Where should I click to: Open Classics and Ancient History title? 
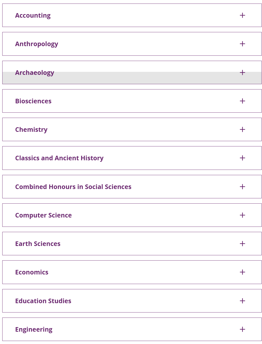coord(59,158)
